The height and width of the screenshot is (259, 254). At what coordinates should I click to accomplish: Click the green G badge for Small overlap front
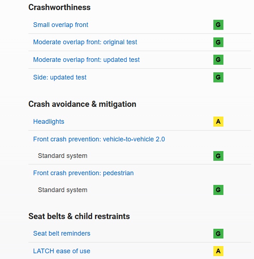(218, 25)
